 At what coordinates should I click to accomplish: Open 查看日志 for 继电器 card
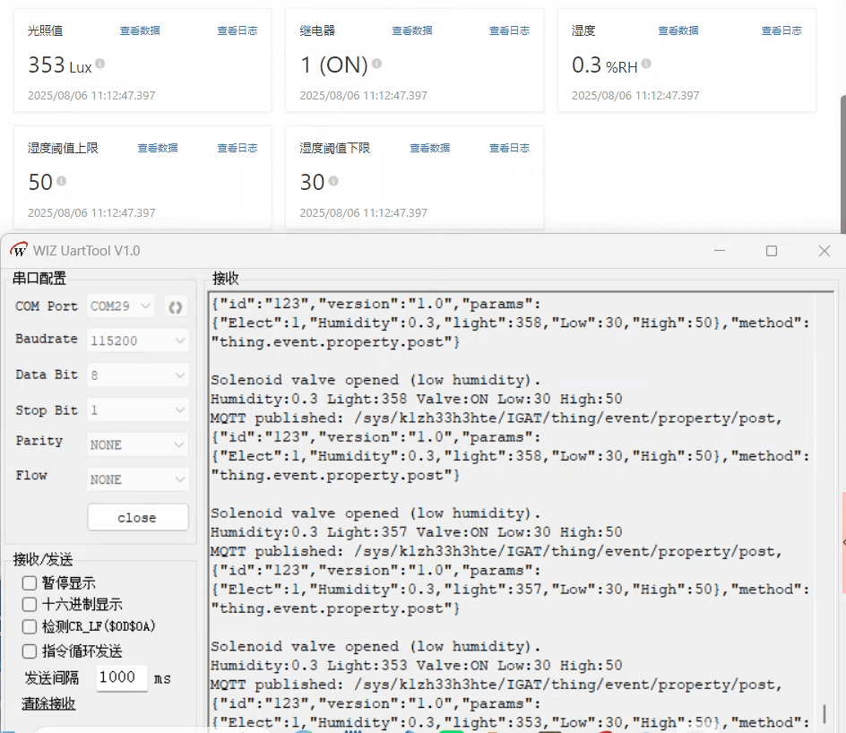tap(509, 30)
